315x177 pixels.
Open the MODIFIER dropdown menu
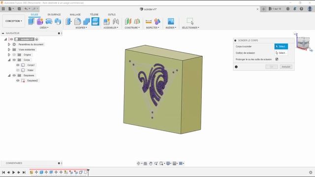81,28
